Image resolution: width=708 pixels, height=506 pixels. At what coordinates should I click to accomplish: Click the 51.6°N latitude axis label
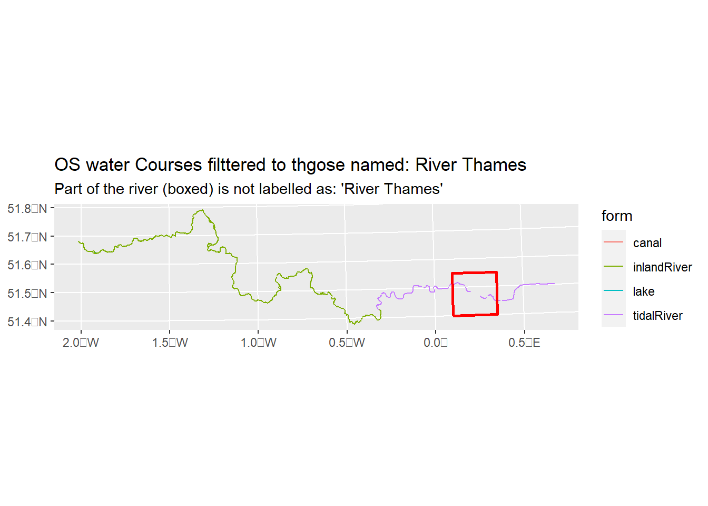click(27, 265)
